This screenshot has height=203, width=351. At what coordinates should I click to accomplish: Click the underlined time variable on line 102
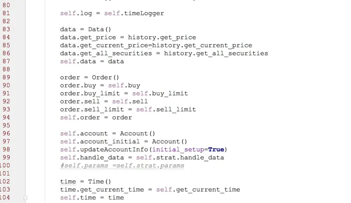point(68,182)
